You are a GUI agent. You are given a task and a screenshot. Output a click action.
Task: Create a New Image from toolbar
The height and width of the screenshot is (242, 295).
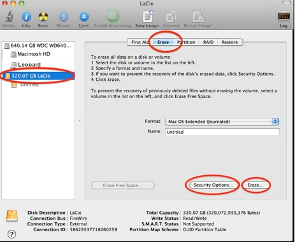pyautogui.click(x=147, y=16)
